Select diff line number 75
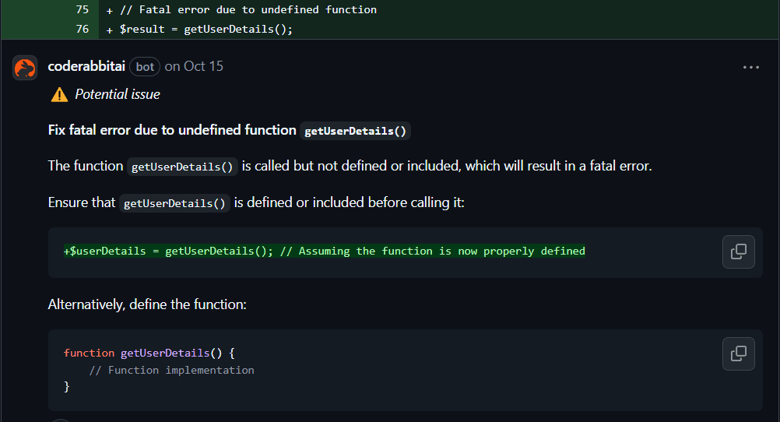The width and height of the screenshot is (780, 422). pyautogui.click(x=83, y=10)
